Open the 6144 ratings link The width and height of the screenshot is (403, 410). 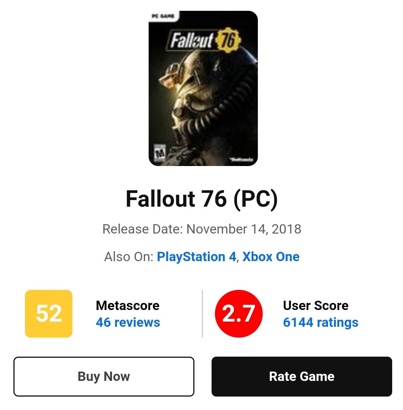tap(321, 322)
